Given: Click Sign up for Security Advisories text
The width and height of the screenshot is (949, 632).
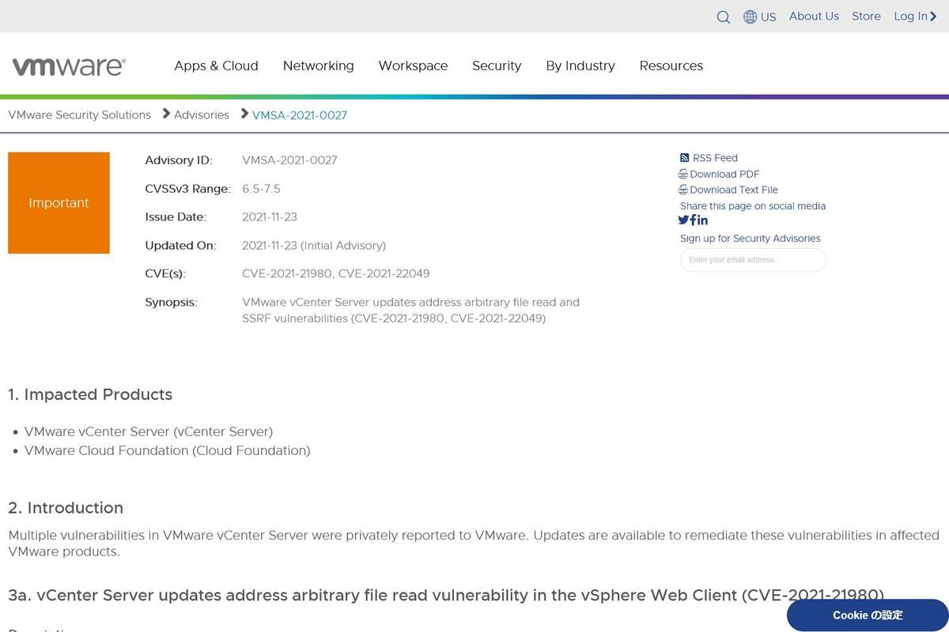Looking at the screenshot, I should [x=751, y=239].
